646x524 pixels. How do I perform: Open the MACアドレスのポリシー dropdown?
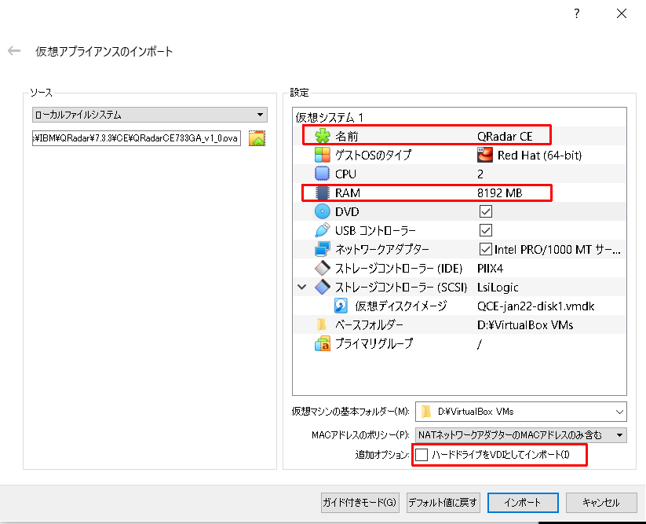(520, 435)
